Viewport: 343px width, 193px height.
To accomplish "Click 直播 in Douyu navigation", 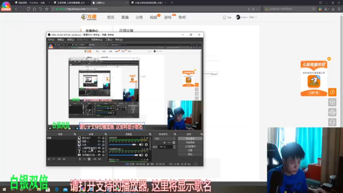I will [x=125, y=17].
